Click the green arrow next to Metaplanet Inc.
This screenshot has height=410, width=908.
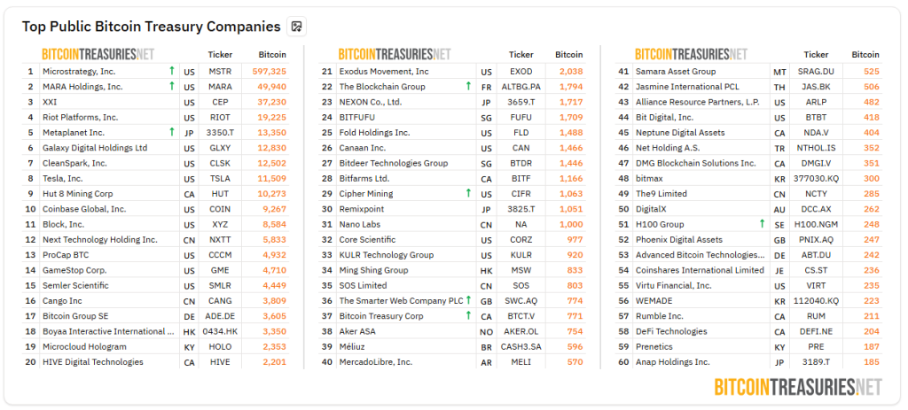coord(171,132)
